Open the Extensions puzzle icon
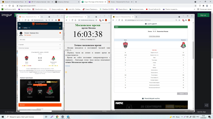Viewport: 213px width, 119px height. pos(203,6)
